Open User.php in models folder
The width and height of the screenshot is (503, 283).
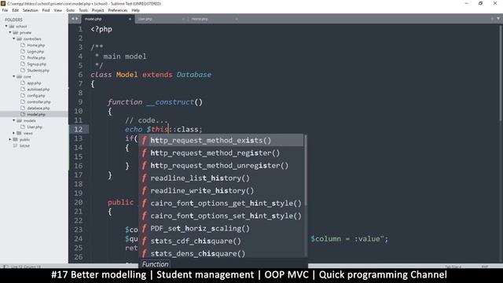click(x=35, y=127)
